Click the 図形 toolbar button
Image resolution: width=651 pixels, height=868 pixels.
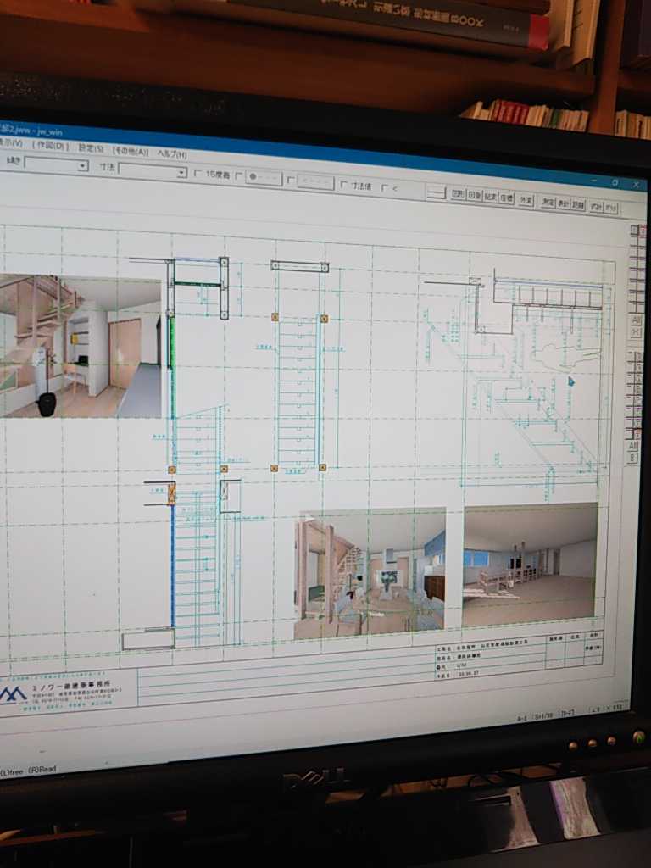pyautogui.click(x=457, y=194)
